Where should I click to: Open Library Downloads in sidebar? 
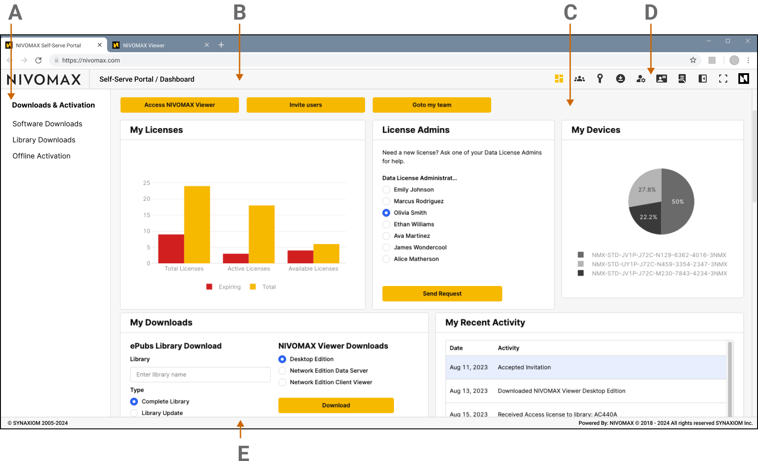coord(44,140)
